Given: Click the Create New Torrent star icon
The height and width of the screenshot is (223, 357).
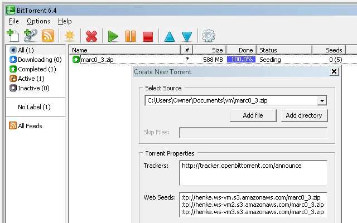Looking at the screenshot, I should pos(70,36).
